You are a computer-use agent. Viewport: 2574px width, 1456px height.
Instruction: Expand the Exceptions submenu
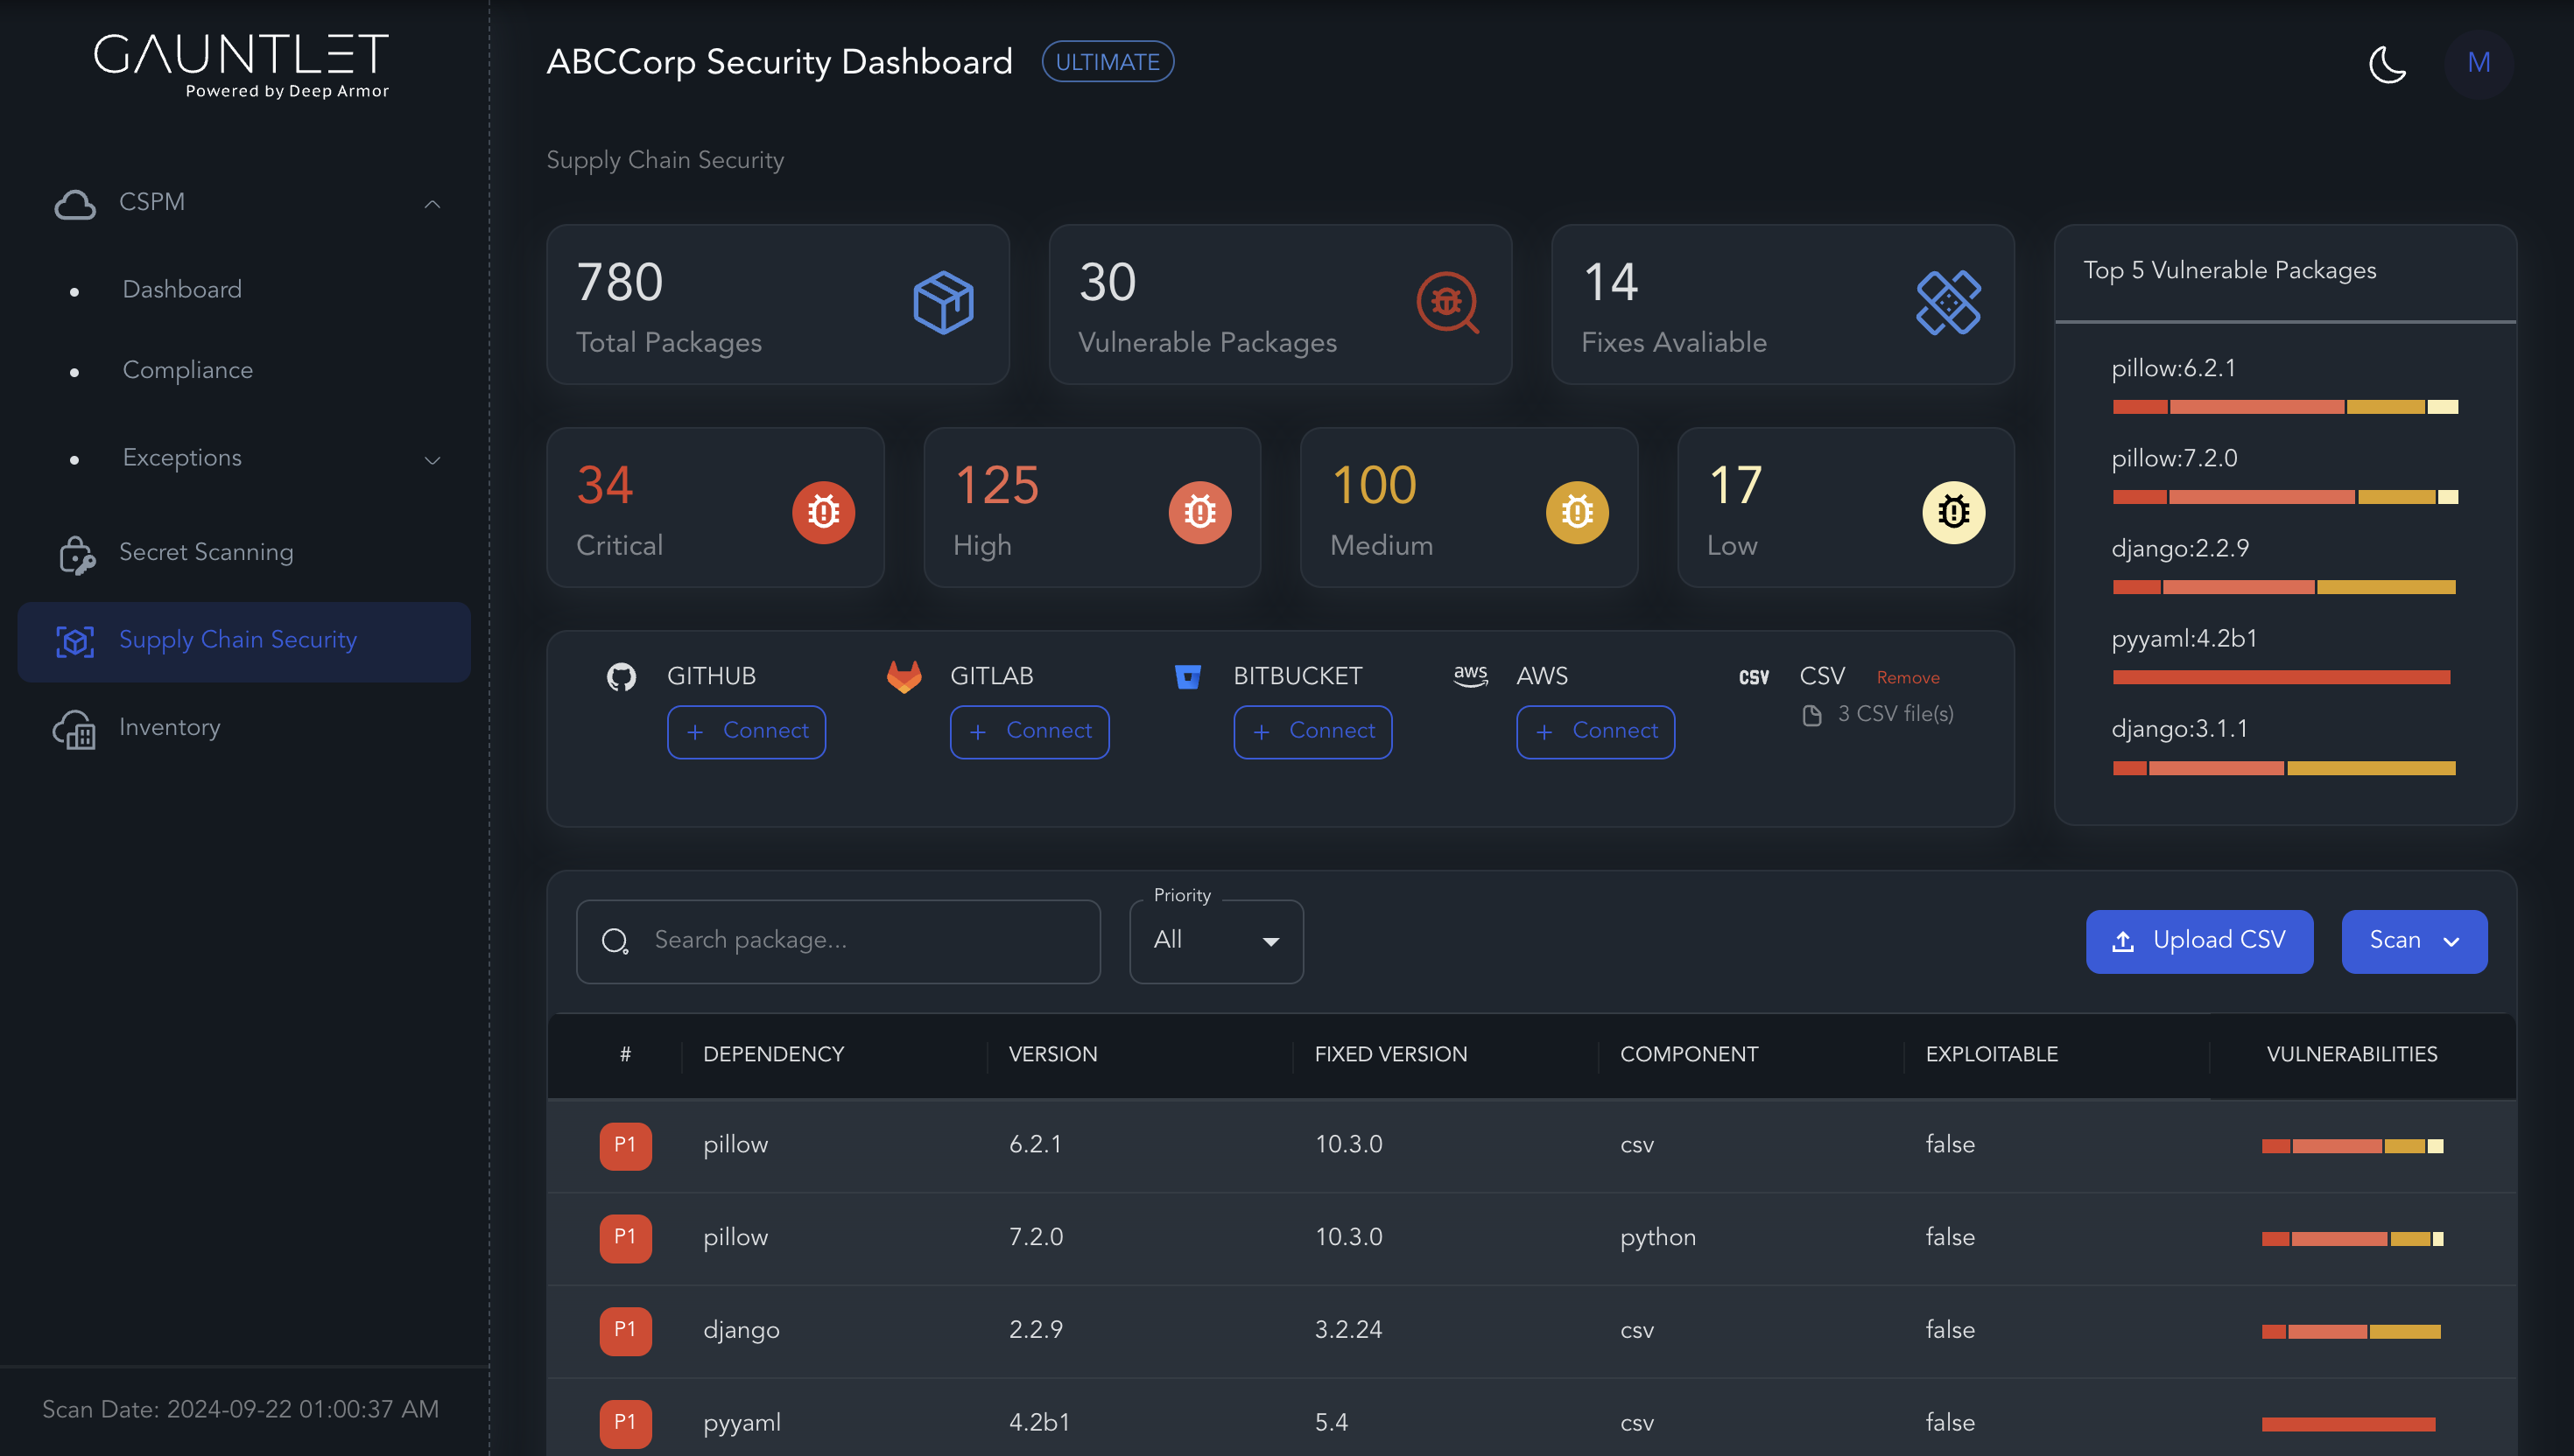[433, 460]
